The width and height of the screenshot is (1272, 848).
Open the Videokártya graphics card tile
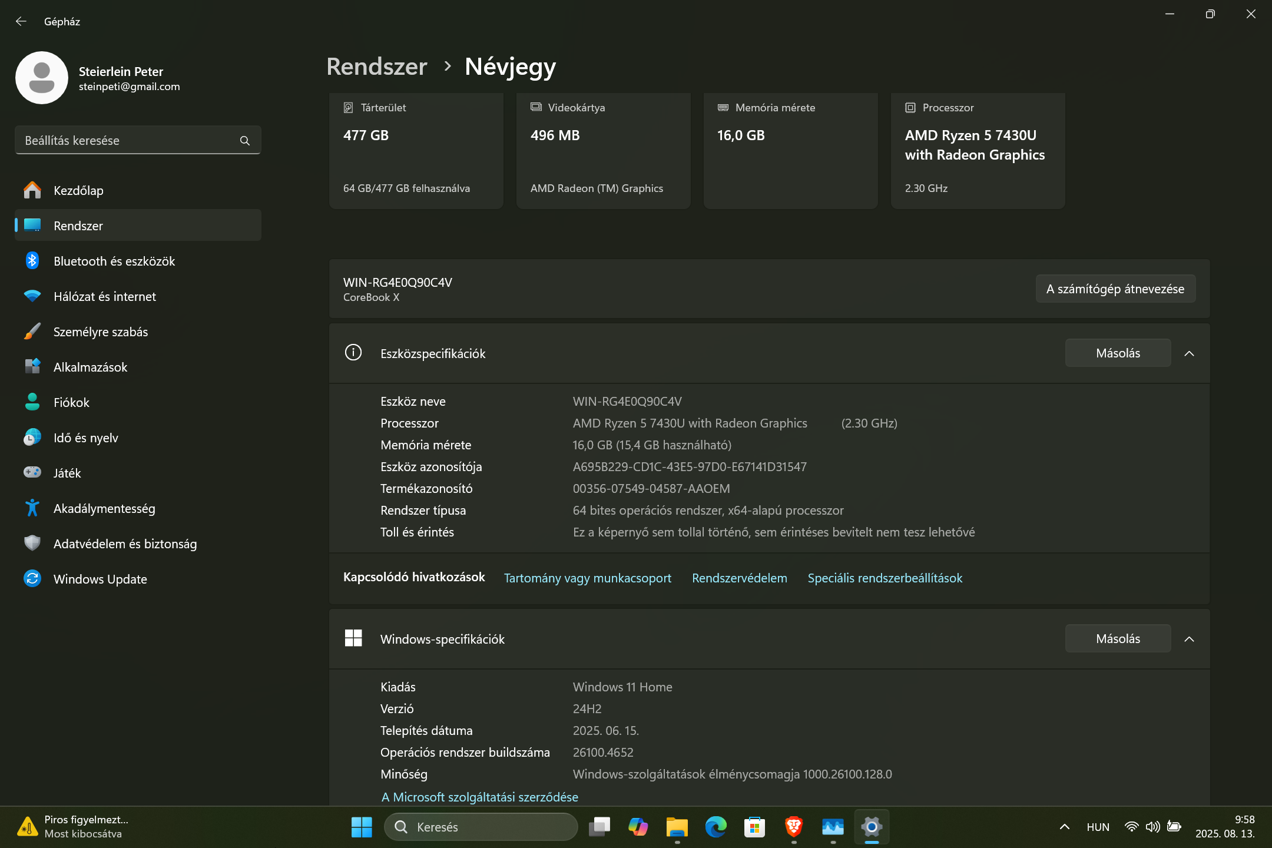click(x=604, y=150)
